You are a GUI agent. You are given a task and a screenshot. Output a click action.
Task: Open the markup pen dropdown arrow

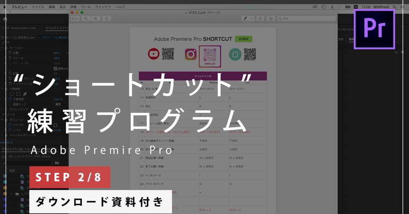point(251,19)
